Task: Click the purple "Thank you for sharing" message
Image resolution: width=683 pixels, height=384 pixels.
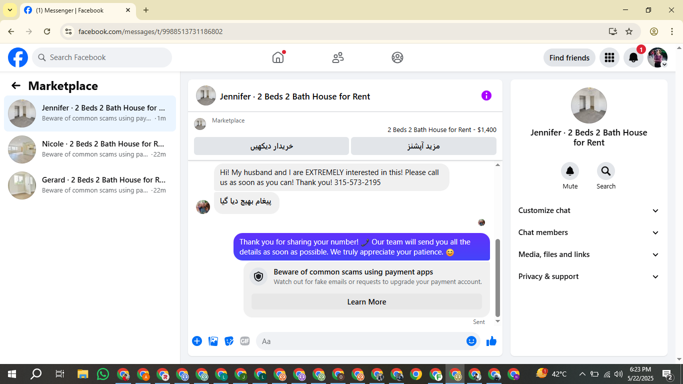Action: (x=361, y=247)
